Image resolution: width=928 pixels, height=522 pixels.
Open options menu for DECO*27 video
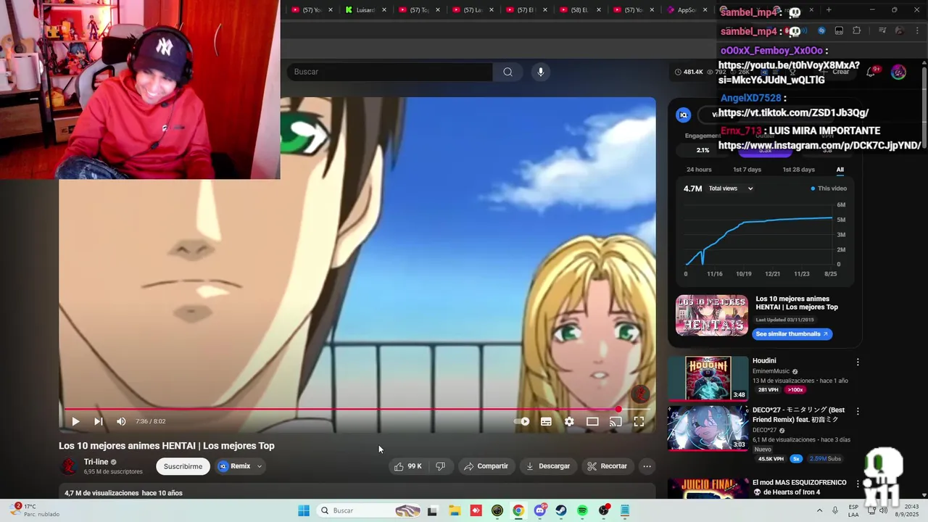point(858,411)
